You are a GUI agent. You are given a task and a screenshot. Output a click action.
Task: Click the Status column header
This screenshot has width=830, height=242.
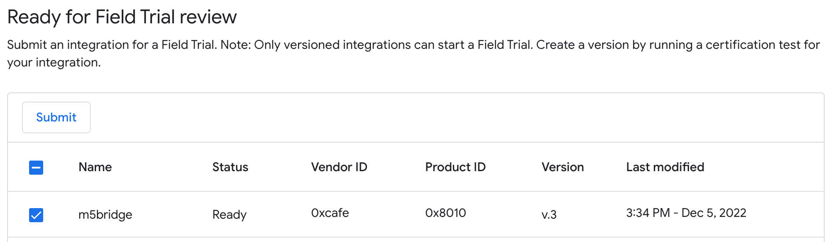(230, 167)
